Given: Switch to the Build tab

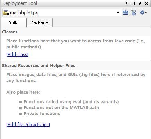Looking at the screenshot, I should pyautogui.click(x=14, y=23).
